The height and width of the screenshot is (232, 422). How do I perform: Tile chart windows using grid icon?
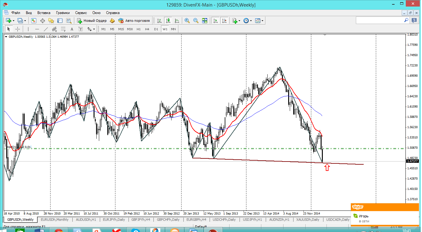click(x=205, y=21)
